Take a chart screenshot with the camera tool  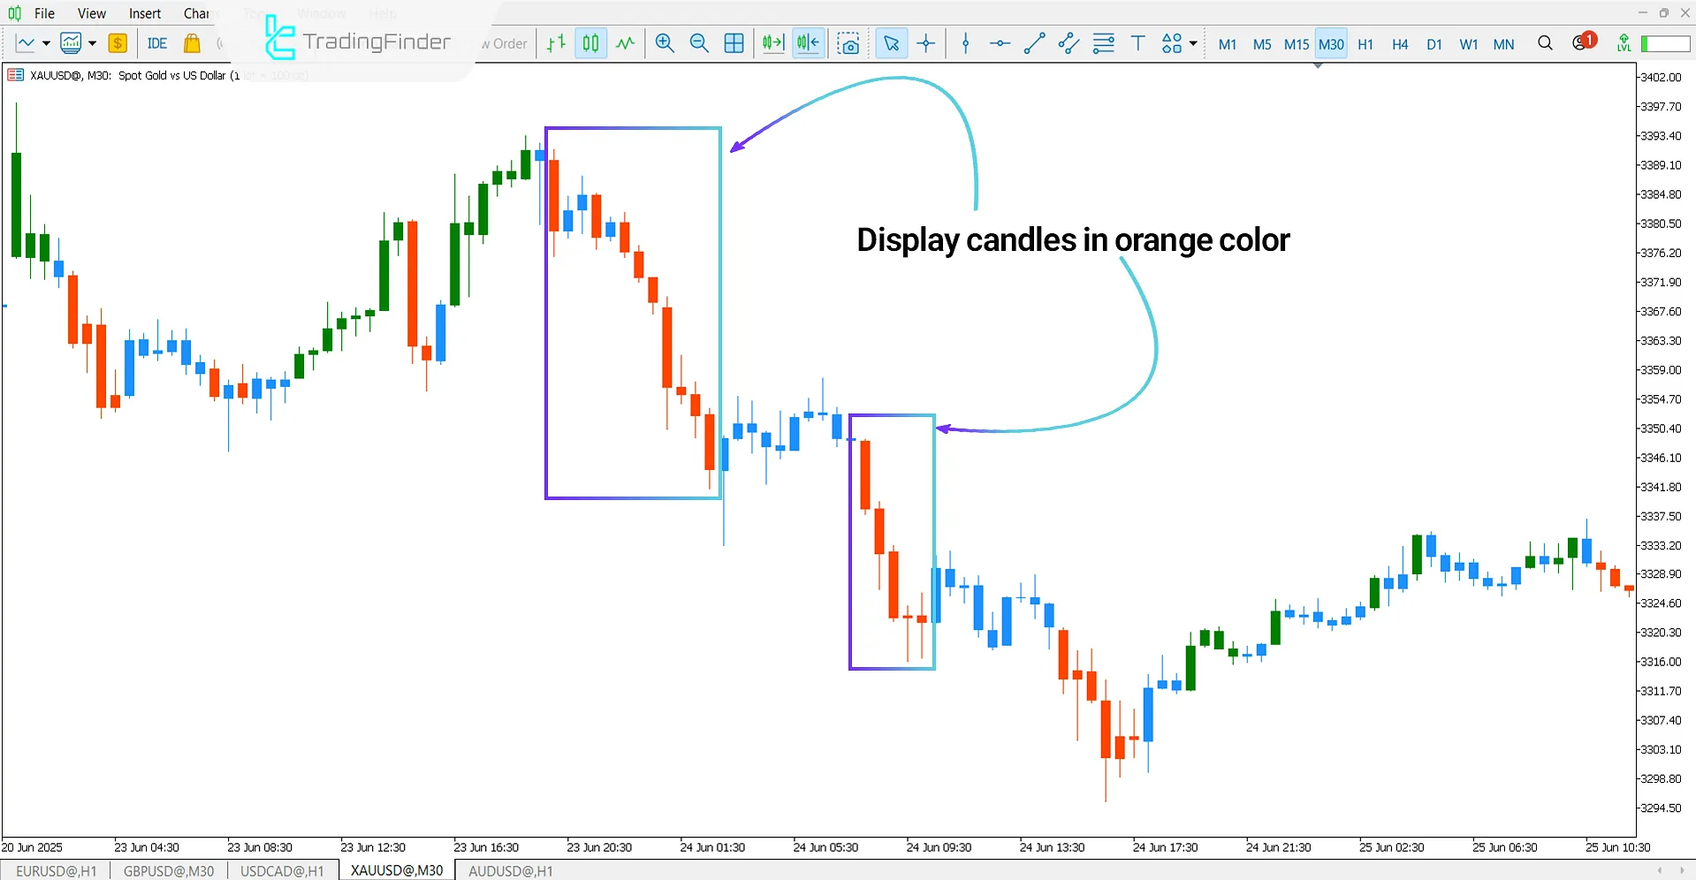point(848,42)
